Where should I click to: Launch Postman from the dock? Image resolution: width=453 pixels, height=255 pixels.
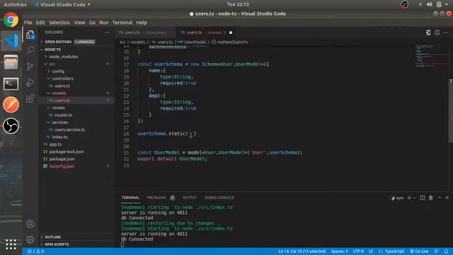(11, 104)
